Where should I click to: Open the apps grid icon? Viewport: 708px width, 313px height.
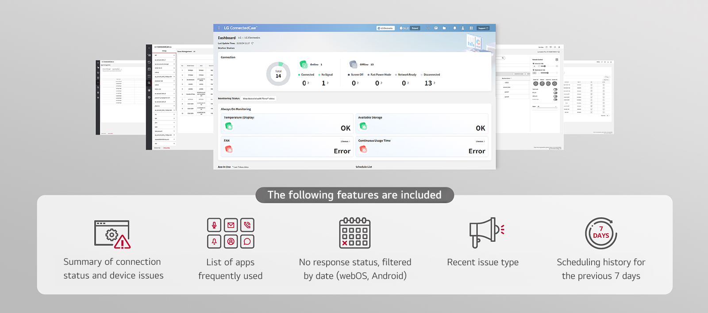pos(471,28)
